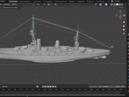Toggle proportional editing
The height and width of the screenshot is (97, 129).
pyautogui.click(x=56, y=4)
